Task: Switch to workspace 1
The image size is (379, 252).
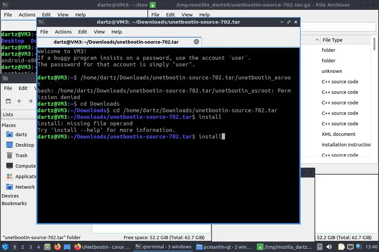Action: point(14,247)
